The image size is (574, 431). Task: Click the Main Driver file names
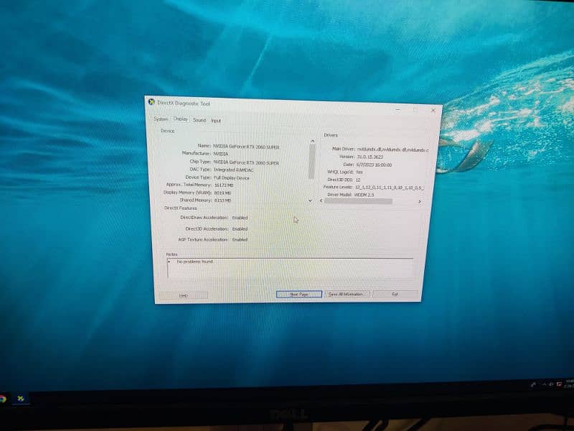pos(392,150)
